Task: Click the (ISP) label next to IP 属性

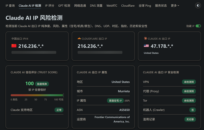Action: click(127, 101)
